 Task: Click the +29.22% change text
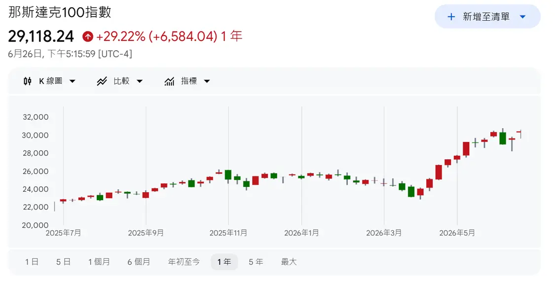click(121, 36)
